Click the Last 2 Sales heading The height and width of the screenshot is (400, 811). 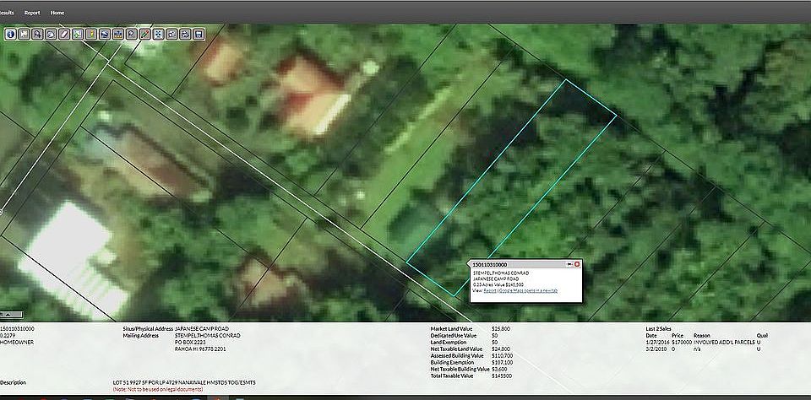659,328
